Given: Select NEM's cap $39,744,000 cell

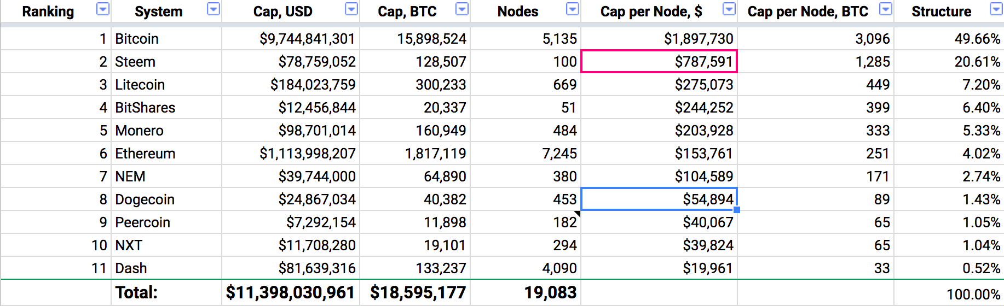Looking at the screenshot, I should (291, 176).
